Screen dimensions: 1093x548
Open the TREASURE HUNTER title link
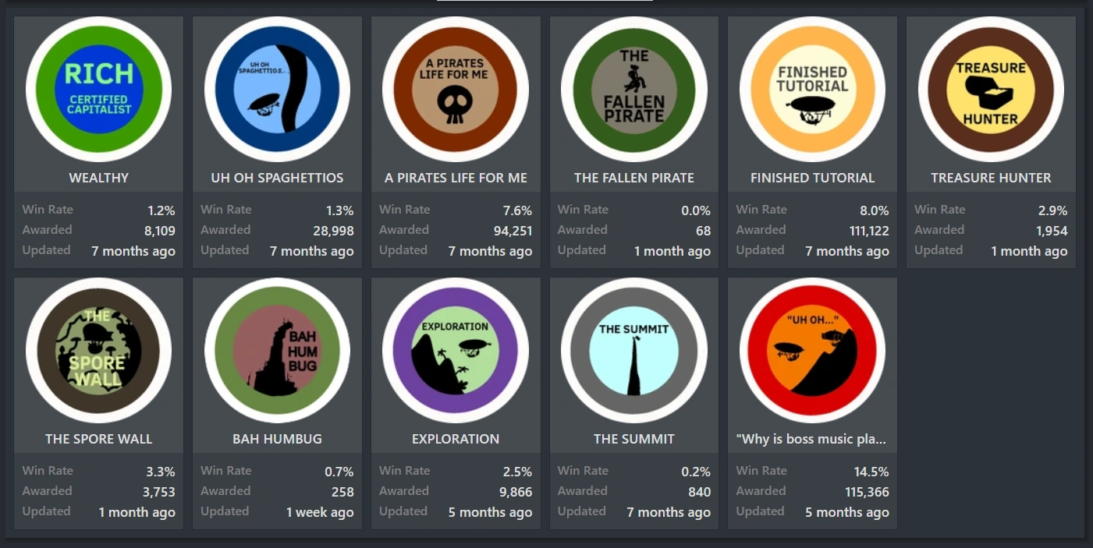pyautogui.click(x=991, y=178)
